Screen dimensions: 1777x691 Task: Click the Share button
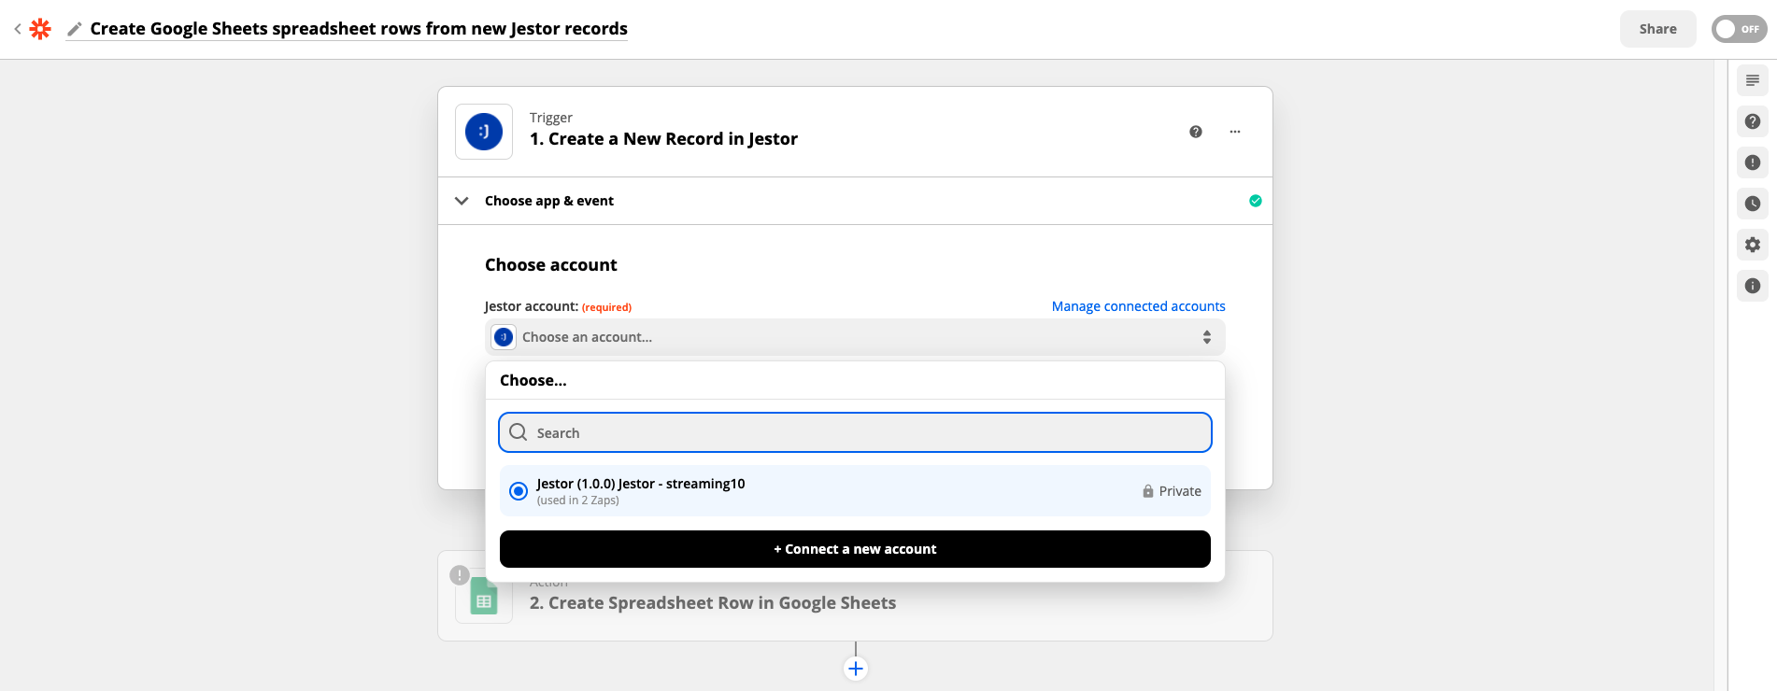click(1657, 29)
